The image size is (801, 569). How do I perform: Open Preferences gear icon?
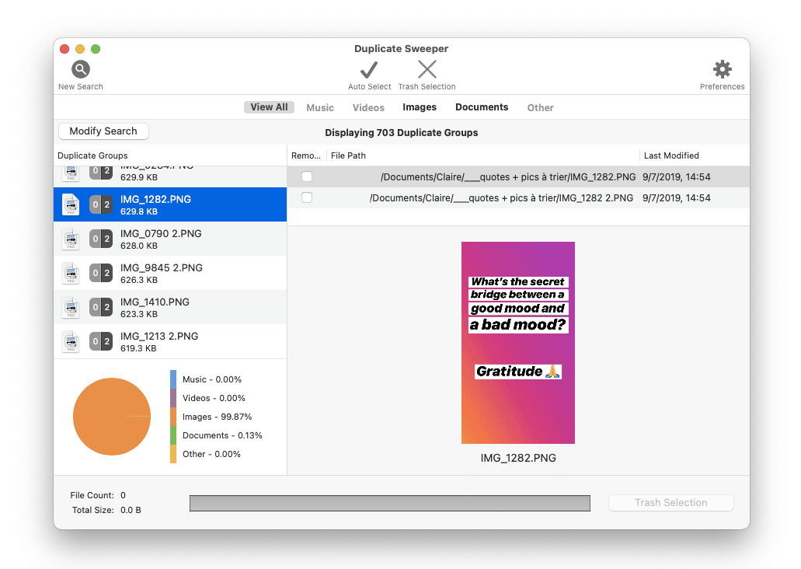tap(722, 69)
